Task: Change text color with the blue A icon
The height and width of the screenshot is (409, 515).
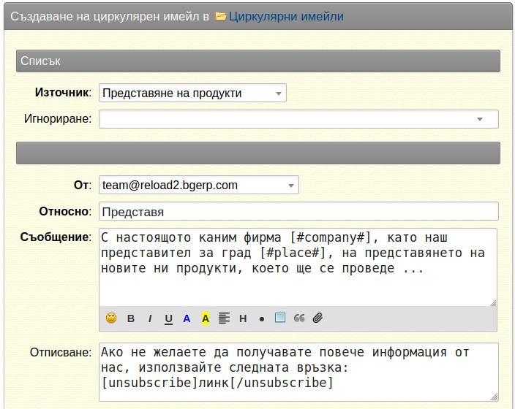Action: click(x=187, y=318)
